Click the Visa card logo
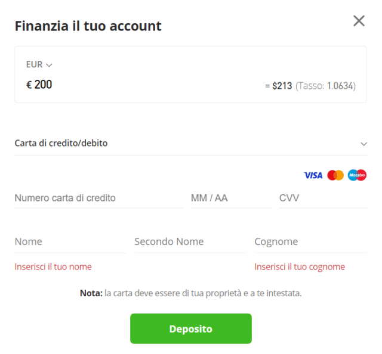Viewport: 382px width, 354px height. tap(313, 175)
